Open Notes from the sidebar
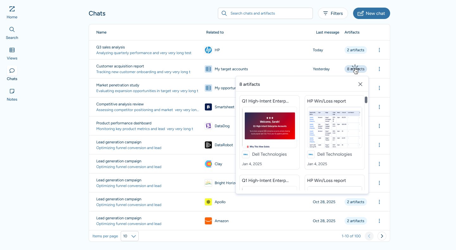 (x=12, y=95)
